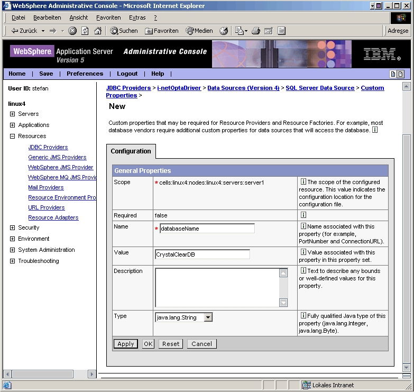Viewport: 414px width, 392px height.
Task: Expand the System Administration tree node
Action: [12, 250]
